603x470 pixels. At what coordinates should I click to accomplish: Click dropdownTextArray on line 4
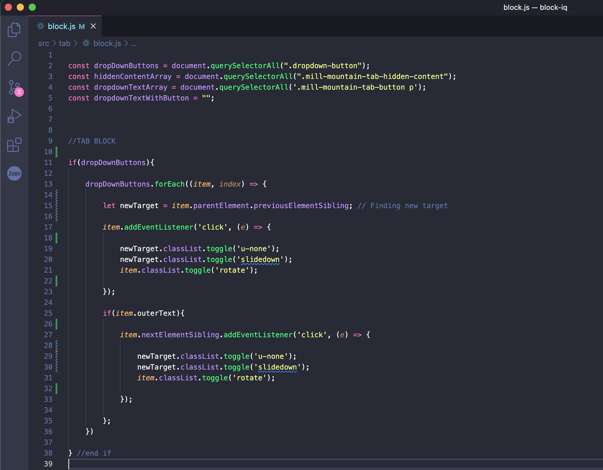click(131, 87)
